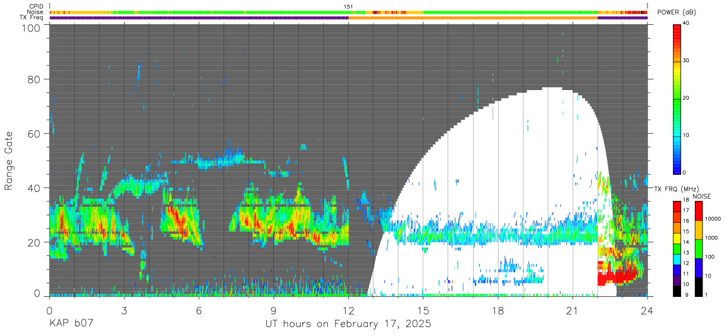Click hour 24 tick label on time axis

647,310
